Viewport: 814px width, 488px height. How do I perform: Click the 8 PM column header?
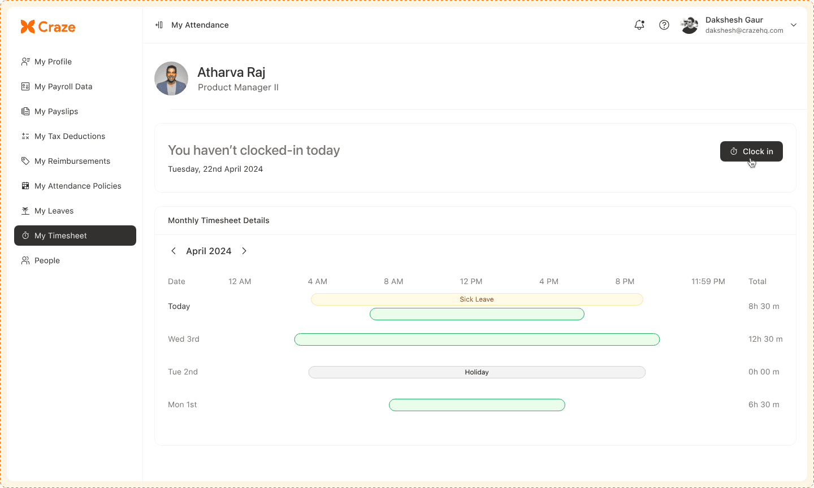pos(625,281)
